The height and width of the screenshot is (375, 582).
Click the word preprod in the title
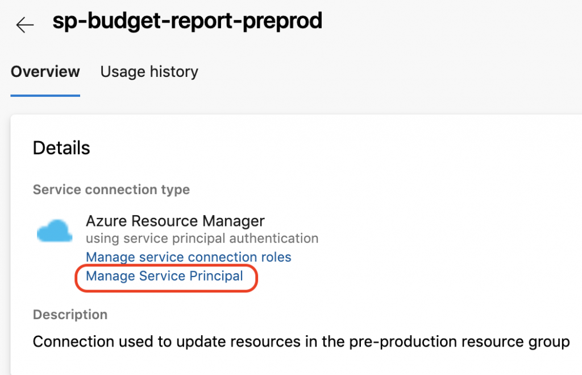click(282, 22)
